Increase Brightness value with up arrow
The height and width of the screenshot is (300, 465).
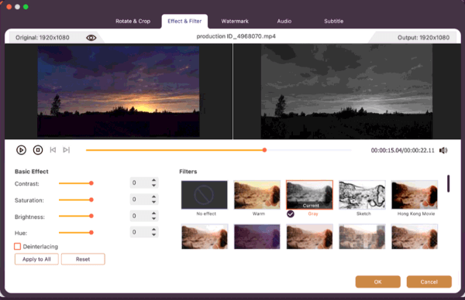click(153, 213)
